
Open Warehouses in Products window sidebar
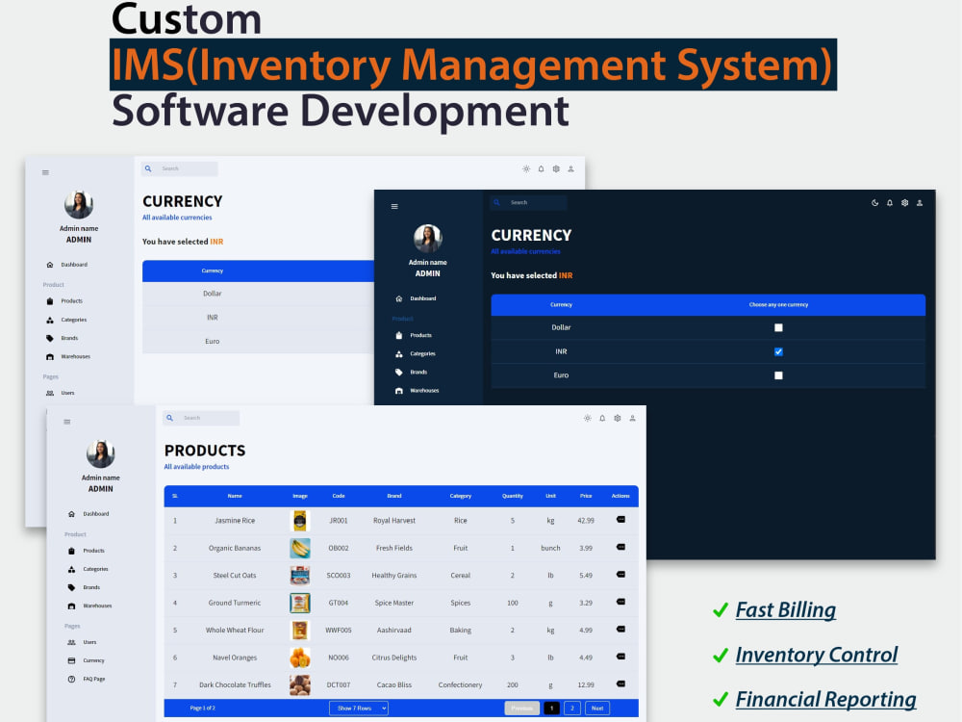click(x=89, y=606)
